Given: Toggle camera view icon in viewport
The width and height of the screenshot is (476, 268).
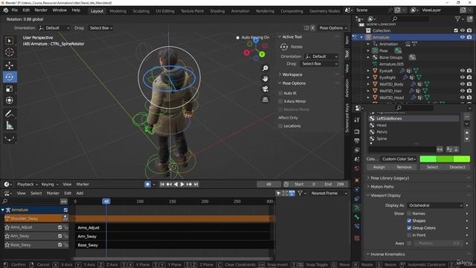Looking at the screenshot, I should [265, 89].
